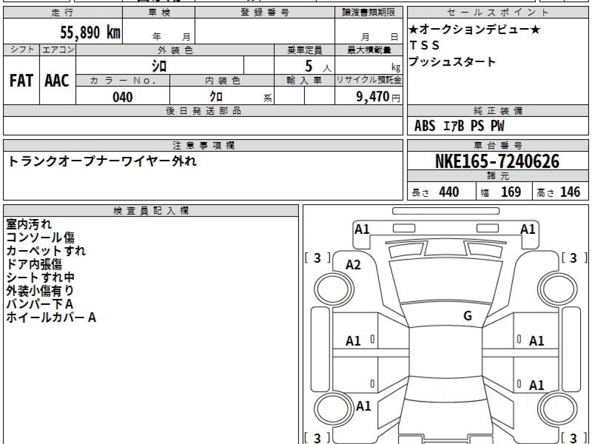Select the exterior color value シロ
The height and width of the screenshot is (444, 592).
[159, 66]
